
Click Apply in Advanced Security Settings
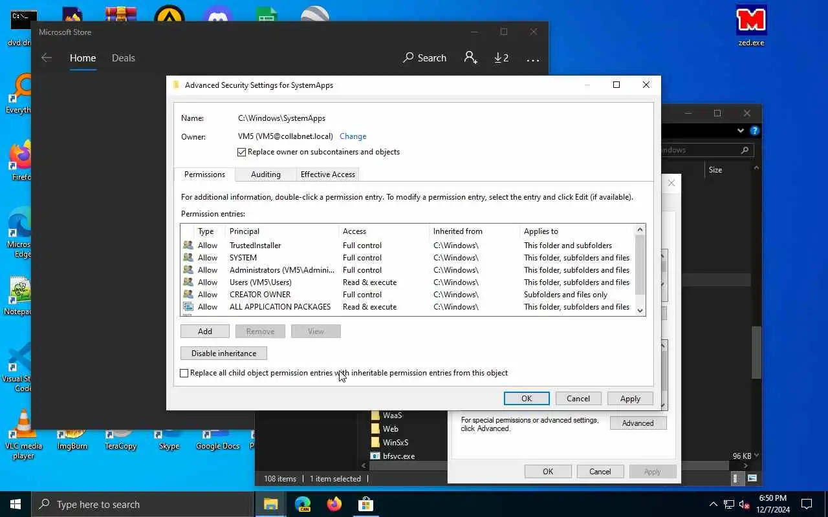630,399
